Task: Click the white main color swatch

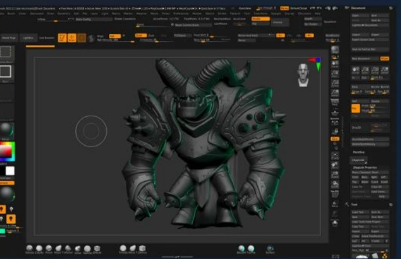Action: pyautogui.click(x=10, y=171)
